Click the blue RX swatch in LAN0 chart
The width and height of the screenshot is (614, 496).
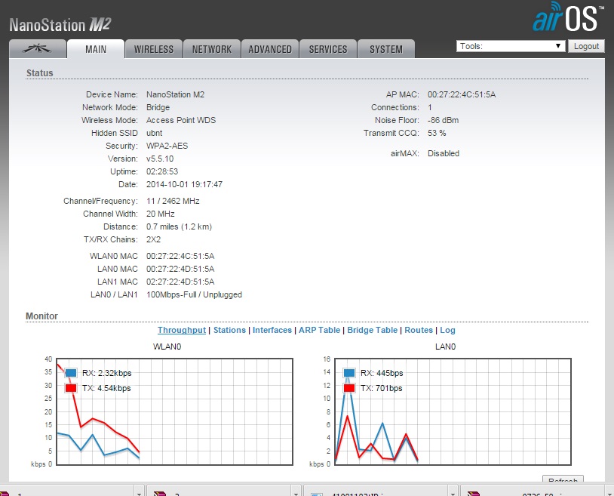(x=349, y=373)
